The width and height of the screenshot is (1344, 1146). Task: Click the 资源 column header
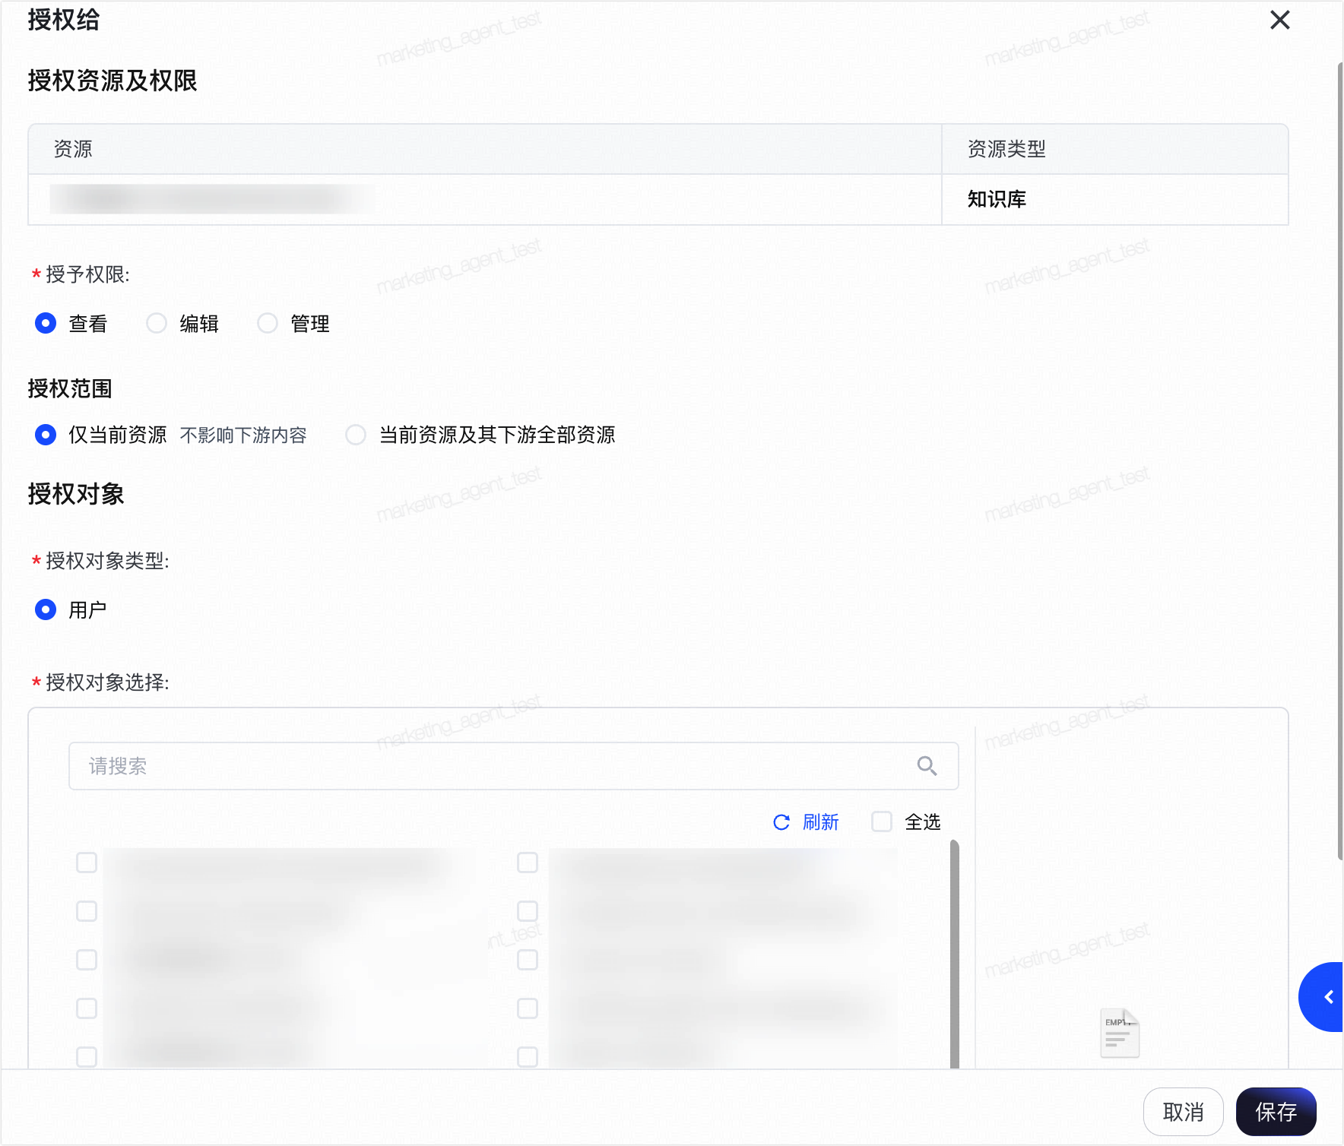[x=485, y=149]
